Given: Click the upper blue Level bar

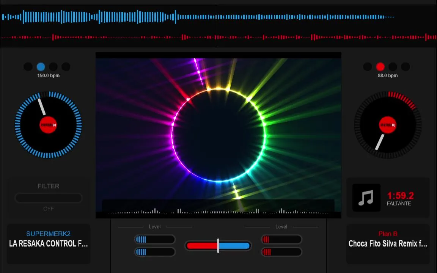Looking at the screenshot, I should 155,239.
